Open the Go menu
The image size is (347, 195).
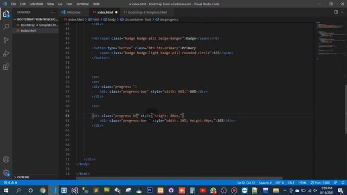pyautogui.click(x=60, y=4)
